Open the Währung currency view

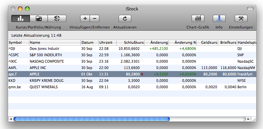point(57,19)
